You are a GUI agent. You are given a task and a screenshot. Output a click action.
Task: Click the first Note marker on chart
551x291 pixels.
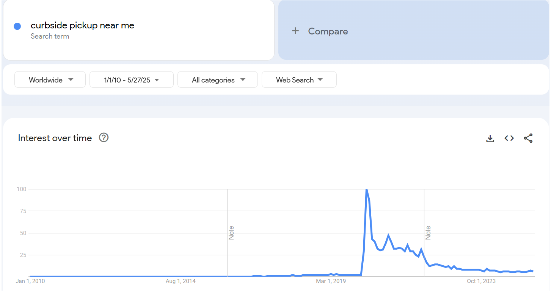click(x=231, y=233)
